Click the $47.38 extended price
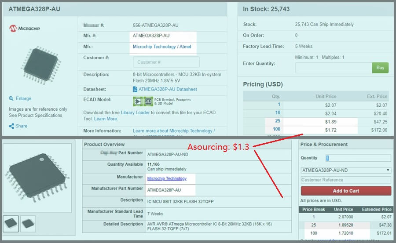The image size is (396, 243). tap(385, 225)
